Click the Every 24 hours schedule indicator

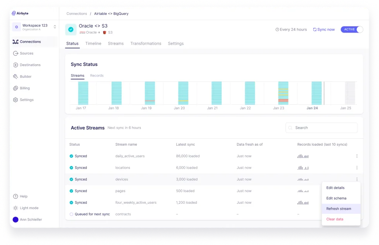pyautogui.click(x=291, y=30)
